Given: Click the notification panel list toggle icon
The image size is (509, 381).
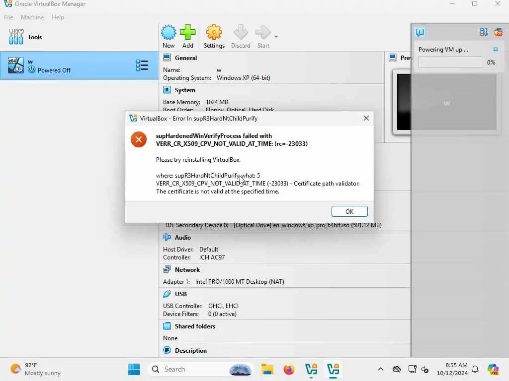Looking at the screenshot, I should click(x=484, y=32).
